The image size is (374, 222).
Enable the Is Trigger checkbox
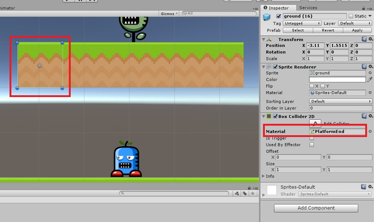pyautogui.click(x=312, y=138)
